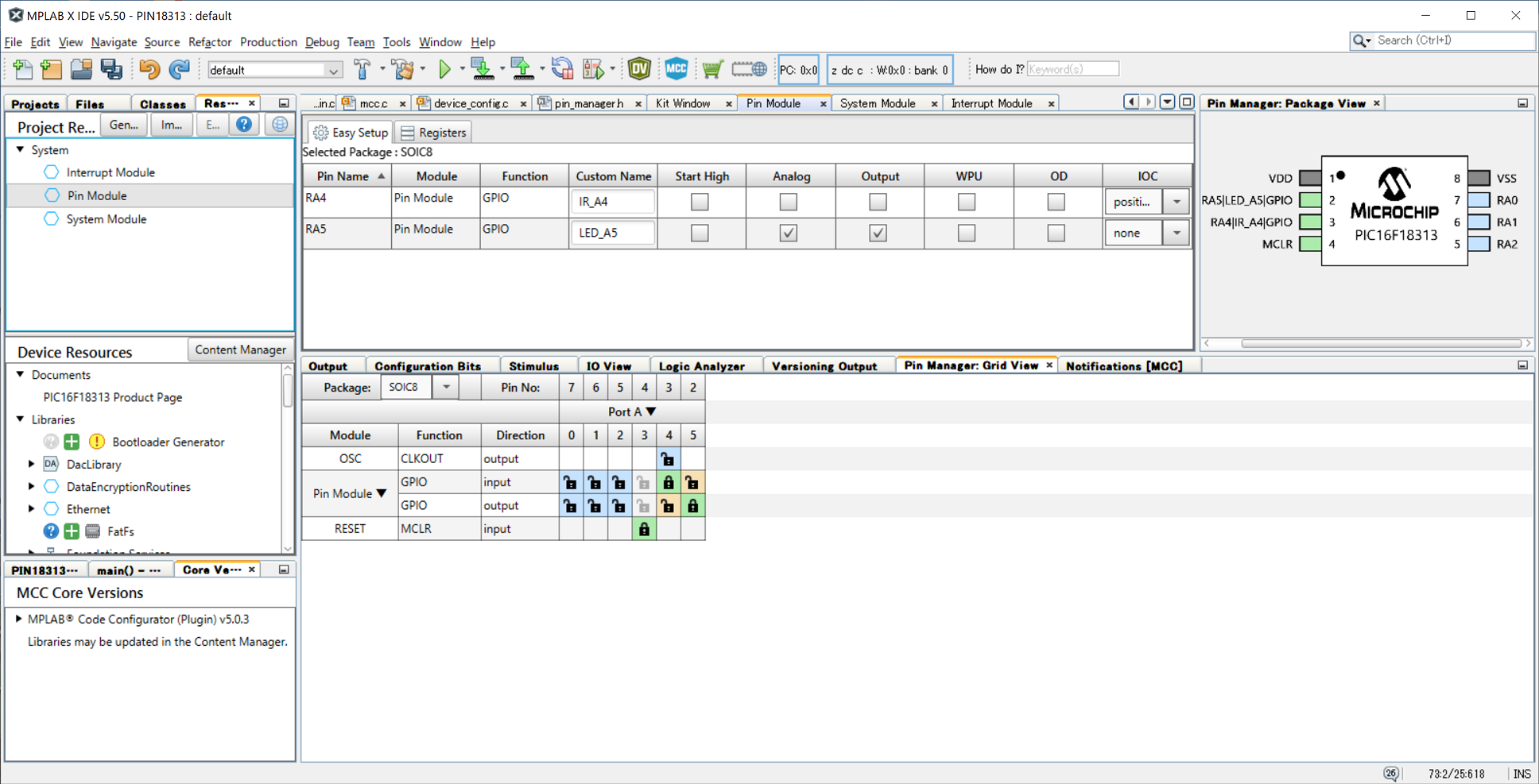Click Package View horizontal scrollbar
Viewport: 1539px width, 784px height.
(x=1381, y=343)
